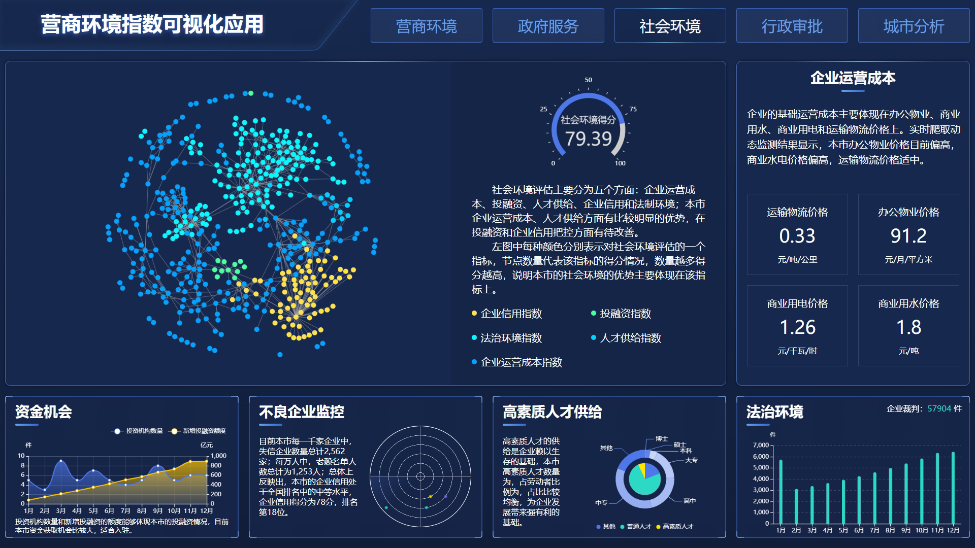Image resolution: width=975 pixels, height=548 pixels.
Task: Switch to the 政府服务 tab
Action: click(548, 26)
